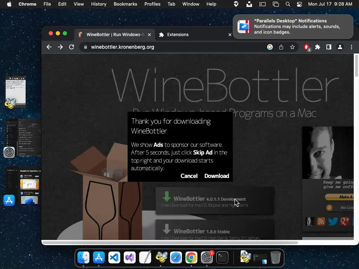Open the Twitter bird icon
Screen dimensions: 359x269
tap(333, 221)
